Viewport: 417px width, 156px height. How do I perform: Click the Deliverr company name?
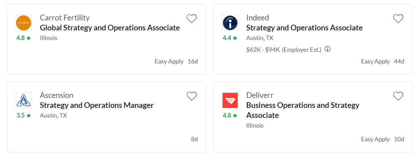(260, 95)
